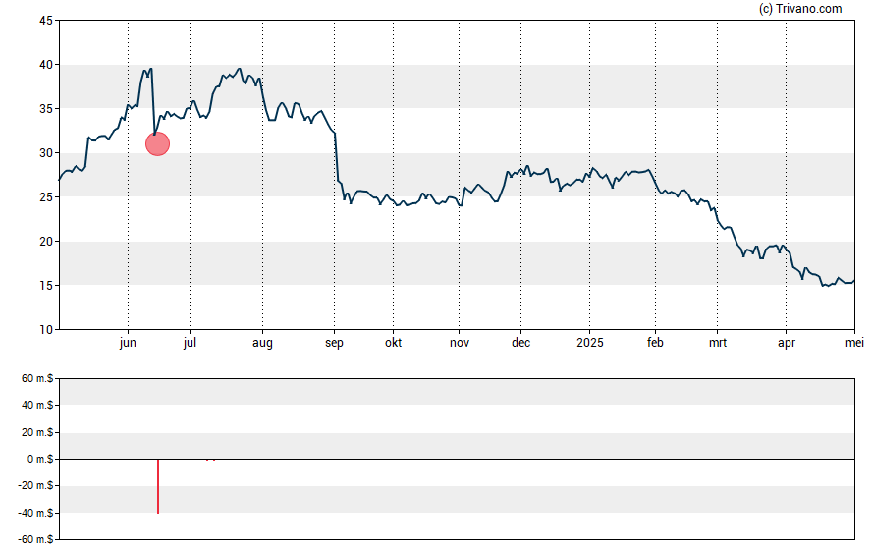Click the '45' price axis label
This screenshot has width=872, height=555.
coord(46,21)
